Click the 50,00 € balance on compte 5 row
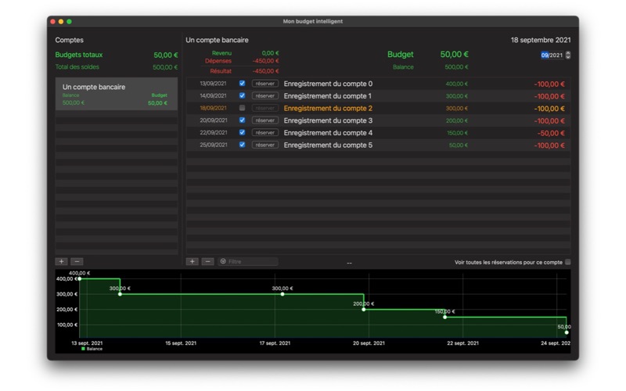626x391 pixels. pos(459,145)
